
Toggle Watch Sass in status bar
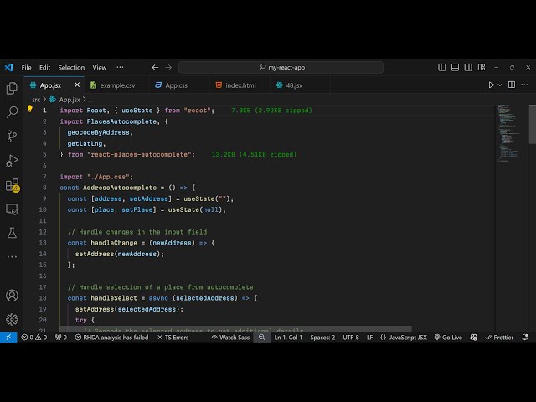pyautogui.click(x=230, y=338)
